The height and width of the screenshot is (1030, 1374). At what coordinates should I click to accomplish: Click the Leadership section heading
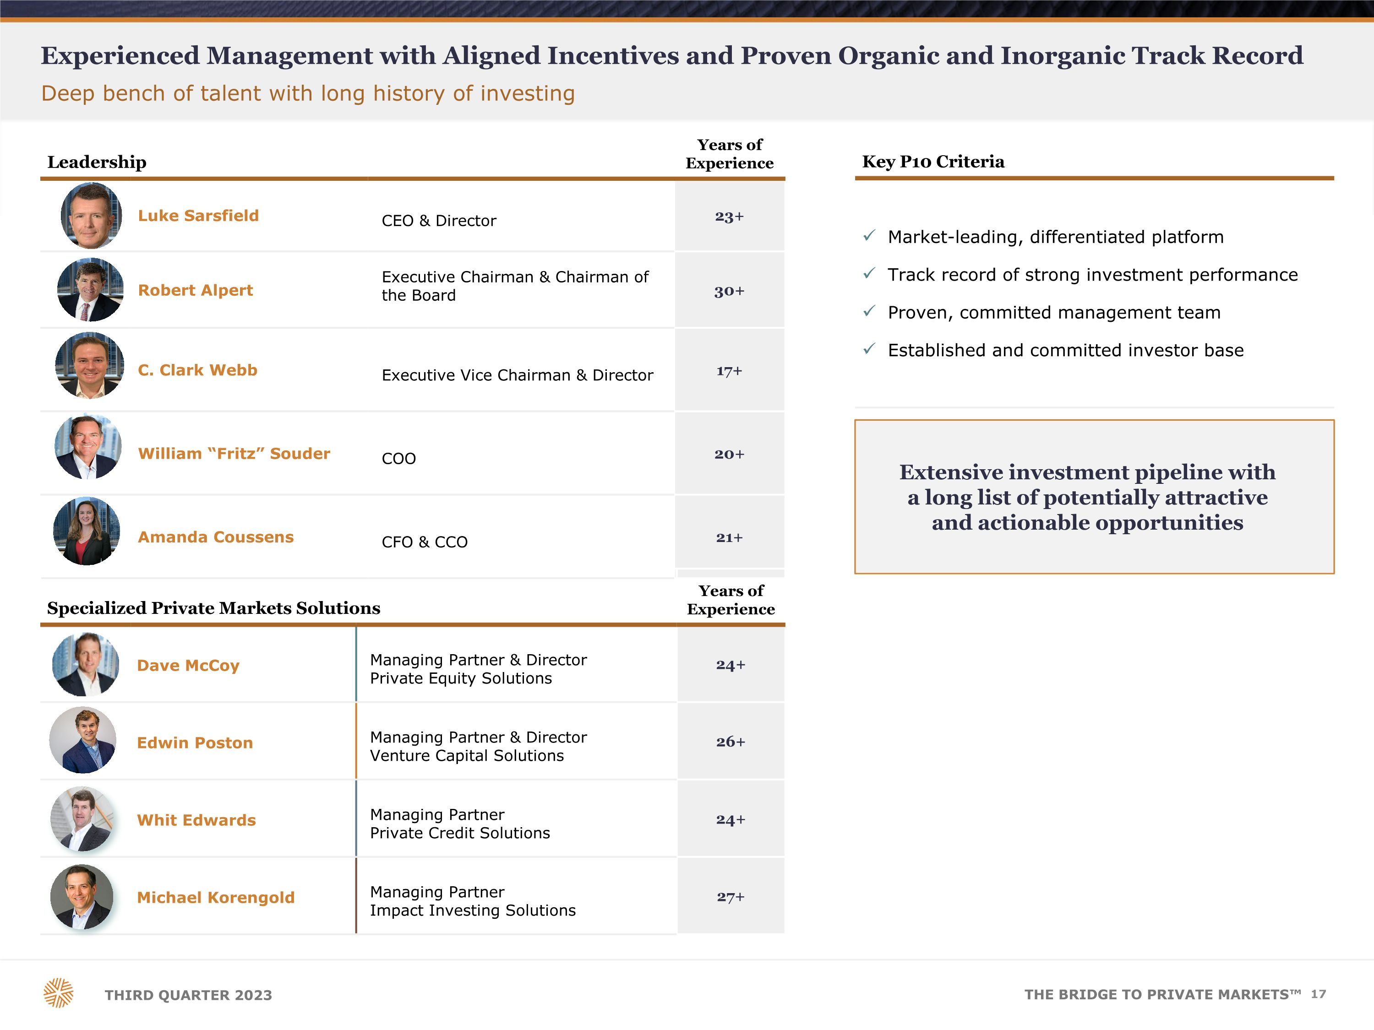[x=97, y=162]
